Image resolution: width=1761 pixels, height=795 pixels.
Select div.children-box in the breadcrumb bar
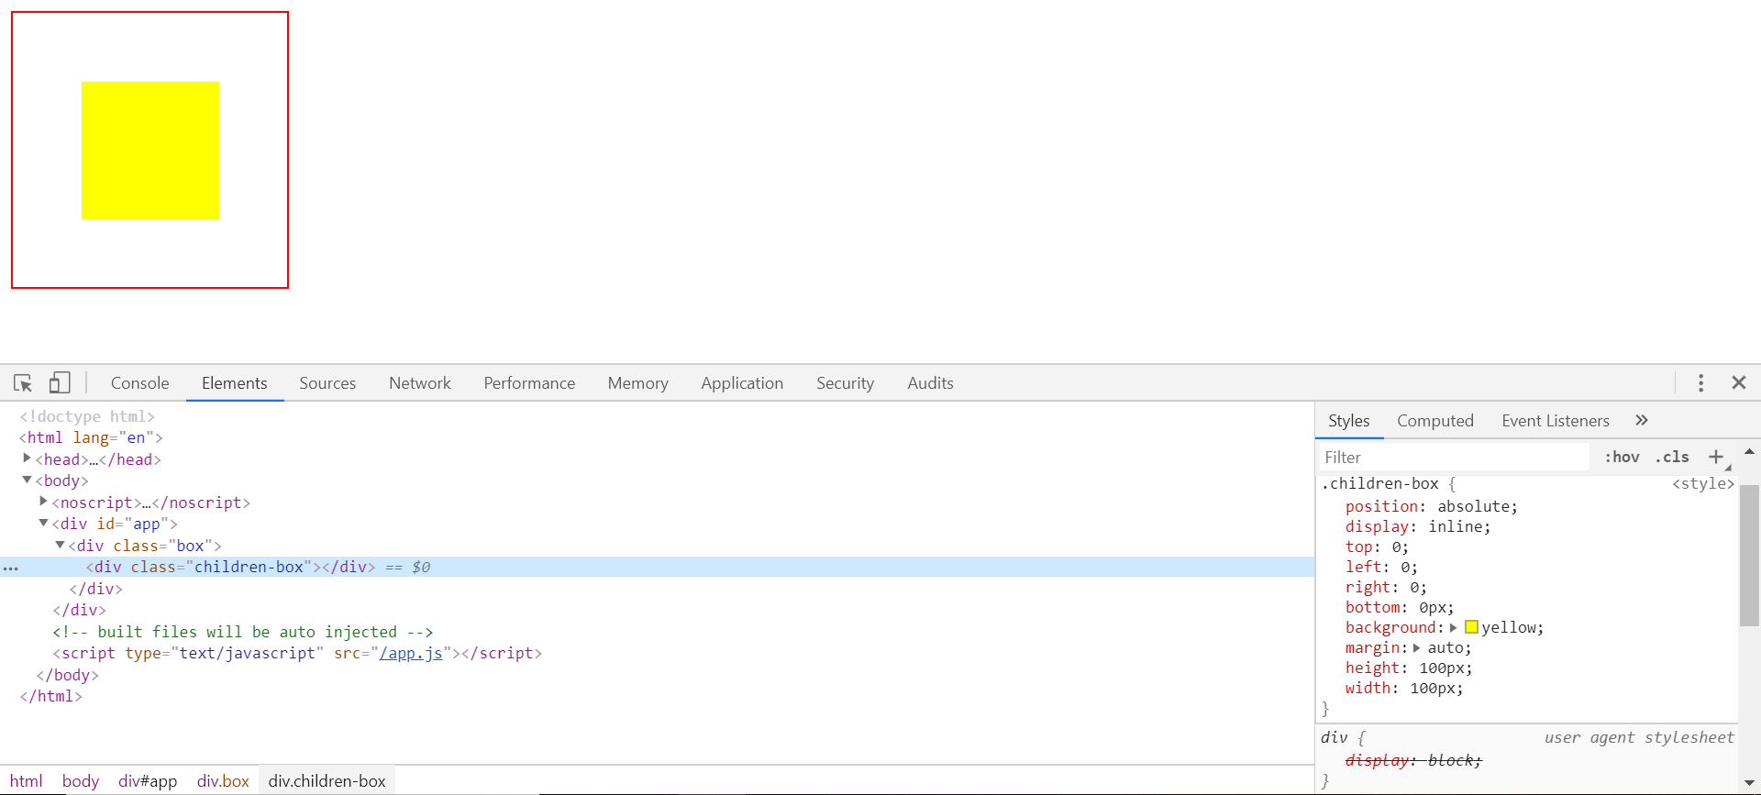[x=327, y=781]
